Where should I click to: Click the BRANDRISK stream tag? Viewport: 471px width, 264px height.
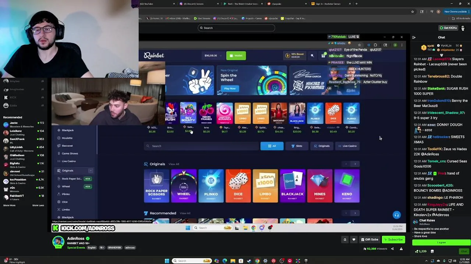tap(114, 247)
